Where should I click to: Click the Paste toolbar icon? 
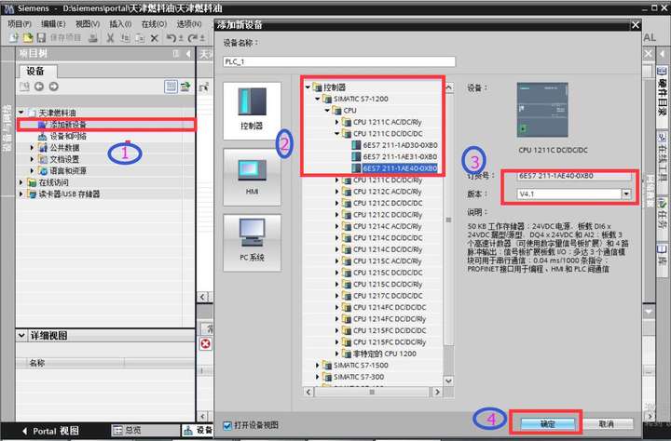[140, 38]
